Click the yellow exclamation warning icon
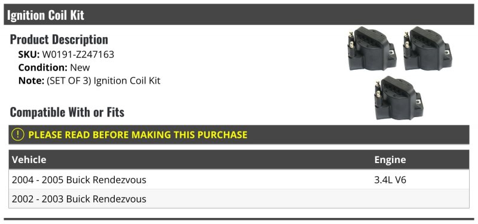 coord(17,134)
